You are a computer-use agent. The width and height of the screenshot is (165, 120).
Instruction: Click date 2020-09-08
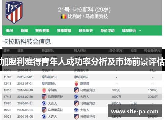pos(25,117)
